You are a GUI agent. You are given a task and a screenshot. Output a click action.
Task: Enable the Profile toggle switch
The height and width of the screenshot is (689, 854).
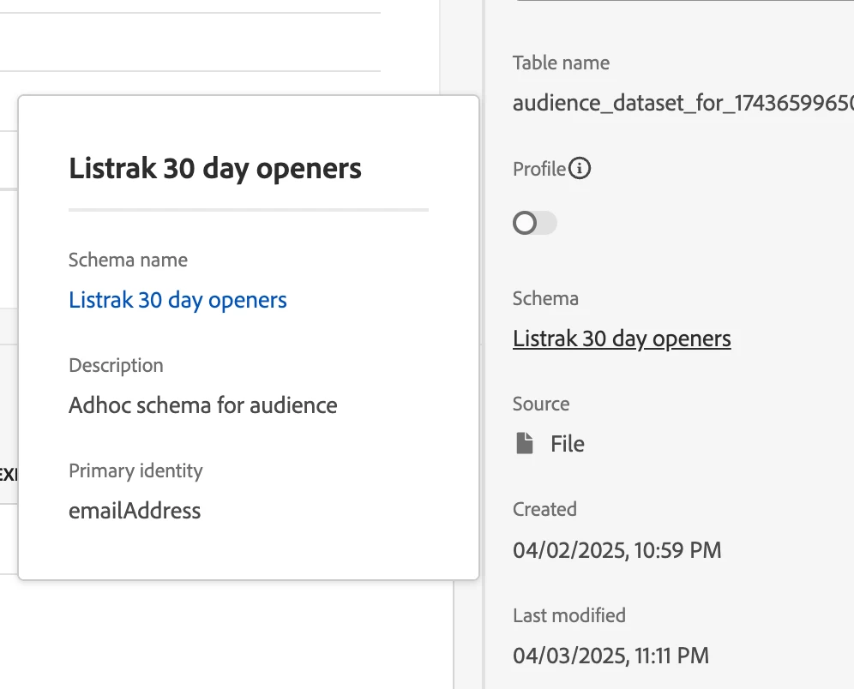(535, 223)
